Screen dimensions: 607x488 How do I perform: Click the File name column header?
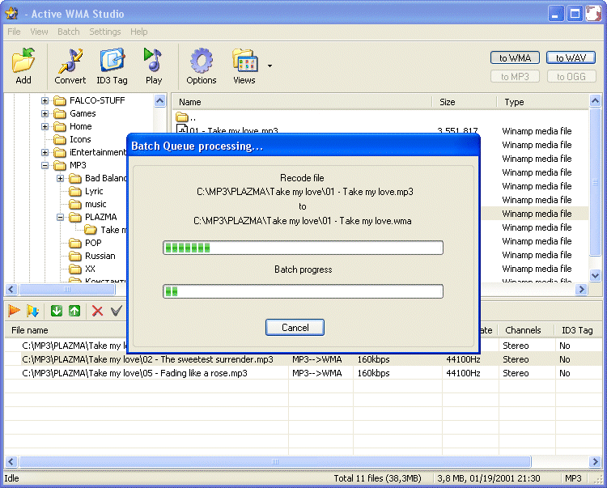pyautogui.click(x=66, y=330)
